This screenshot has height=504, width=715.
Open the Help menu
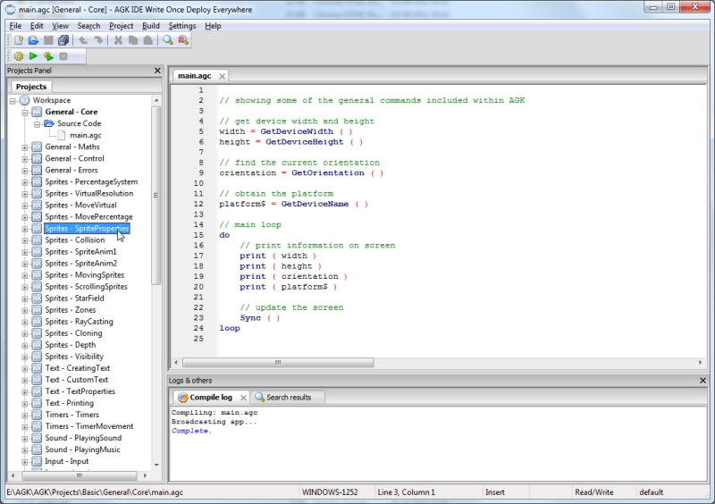[213, 26]
